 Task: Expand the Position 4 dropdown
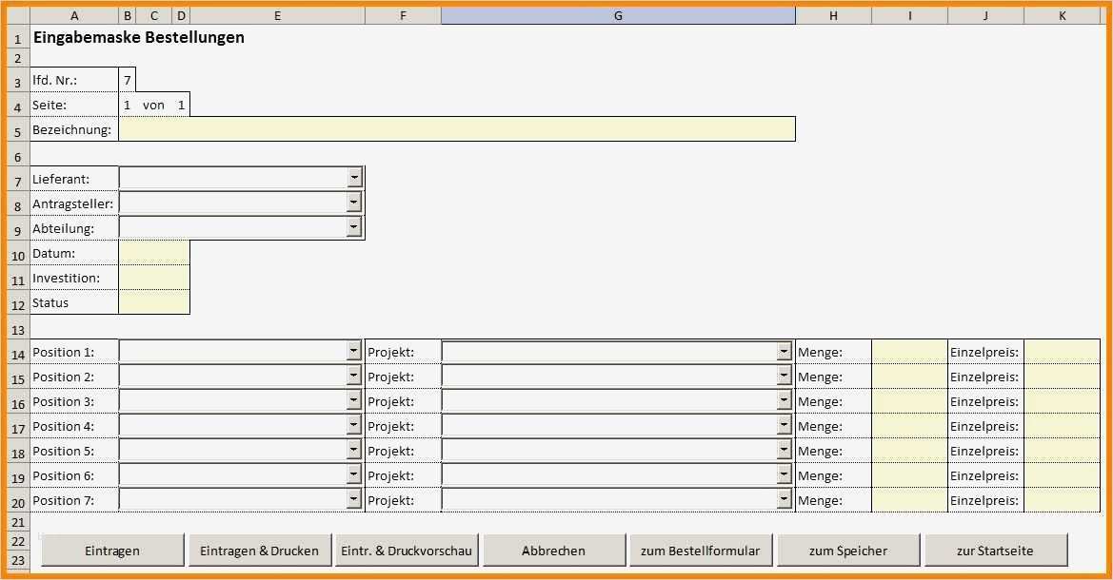tap(351, 425)
